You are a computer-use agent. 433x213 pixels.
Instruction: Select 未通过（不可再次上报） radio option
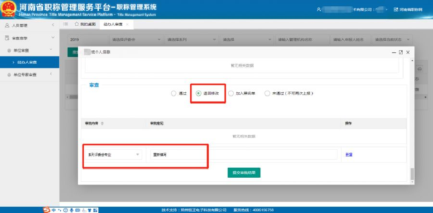click(289, 94)
